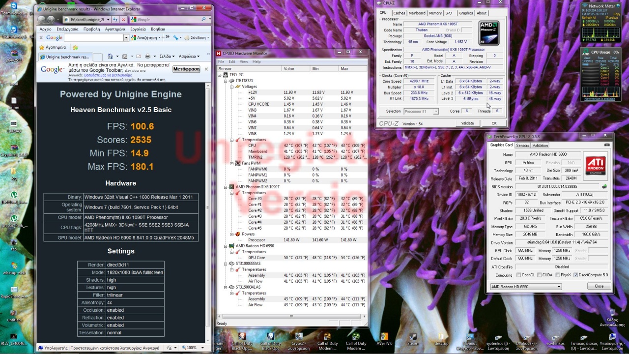Click the horizontal scrollbar in HWMonitor
This screenshot has height=354, width=629.
point(291,317)
